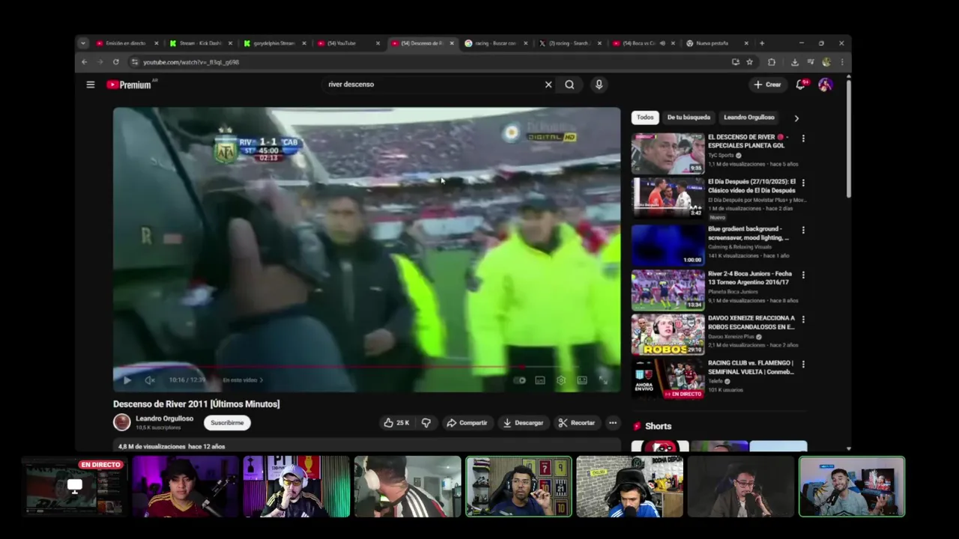Open the browser downloads icon
This screenshot has width=959, height=539.
point(795,62)
